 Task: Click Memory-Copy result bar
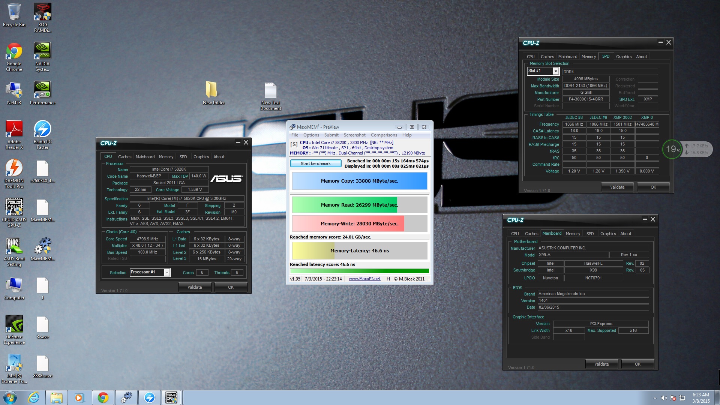(x=360, y=181)
